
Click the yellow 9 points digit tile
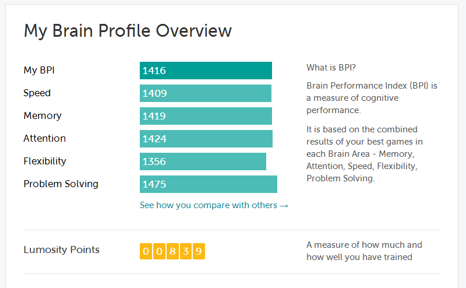(199, 251)
